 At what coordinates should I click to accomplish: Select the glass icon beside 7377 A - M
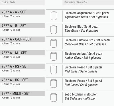click(x=54, y=56)
